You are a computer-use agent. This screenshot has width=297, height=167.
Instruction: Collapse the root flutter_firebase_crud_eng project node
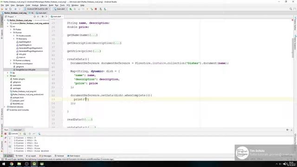[x=5, y=20]
